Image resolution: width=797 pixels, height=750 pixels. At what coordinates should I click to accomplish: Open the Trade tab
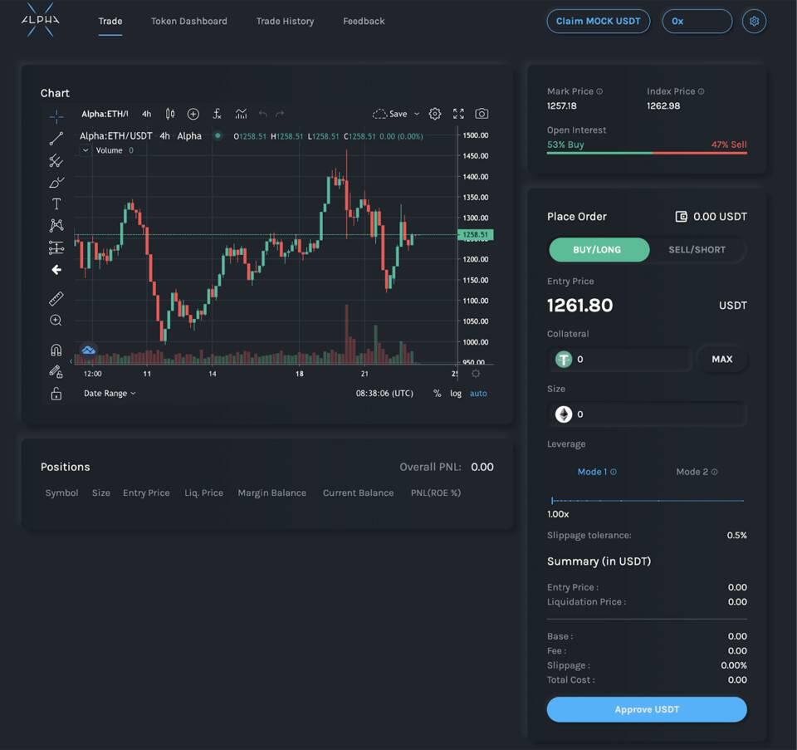pyautogui.click(x=110, y=22)
